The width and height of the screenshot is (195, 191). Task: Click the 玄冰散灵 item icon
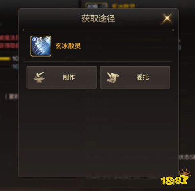click(x=41, y=46)
